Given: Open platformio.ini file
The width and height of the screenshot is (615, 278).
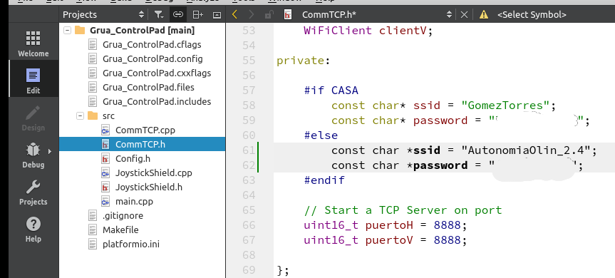Looking at the screenshot, I should point(131,244).
